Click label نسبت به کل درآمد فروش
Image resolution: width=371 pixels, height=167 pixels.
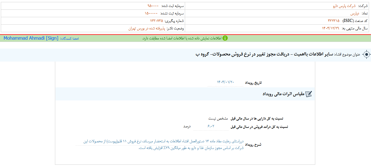[259, 127]
